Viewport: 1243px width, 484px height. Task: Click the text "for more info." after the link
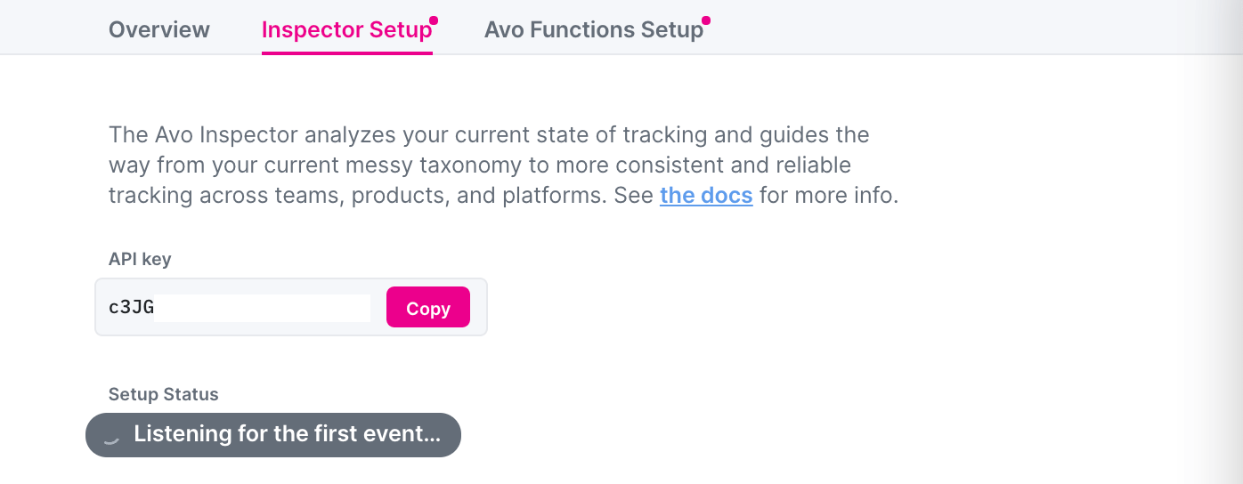pyautogui.click(x=828, y=196)
